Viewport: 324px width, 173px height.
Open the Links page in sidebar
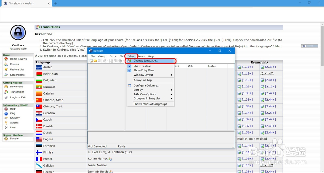point(13,127)
